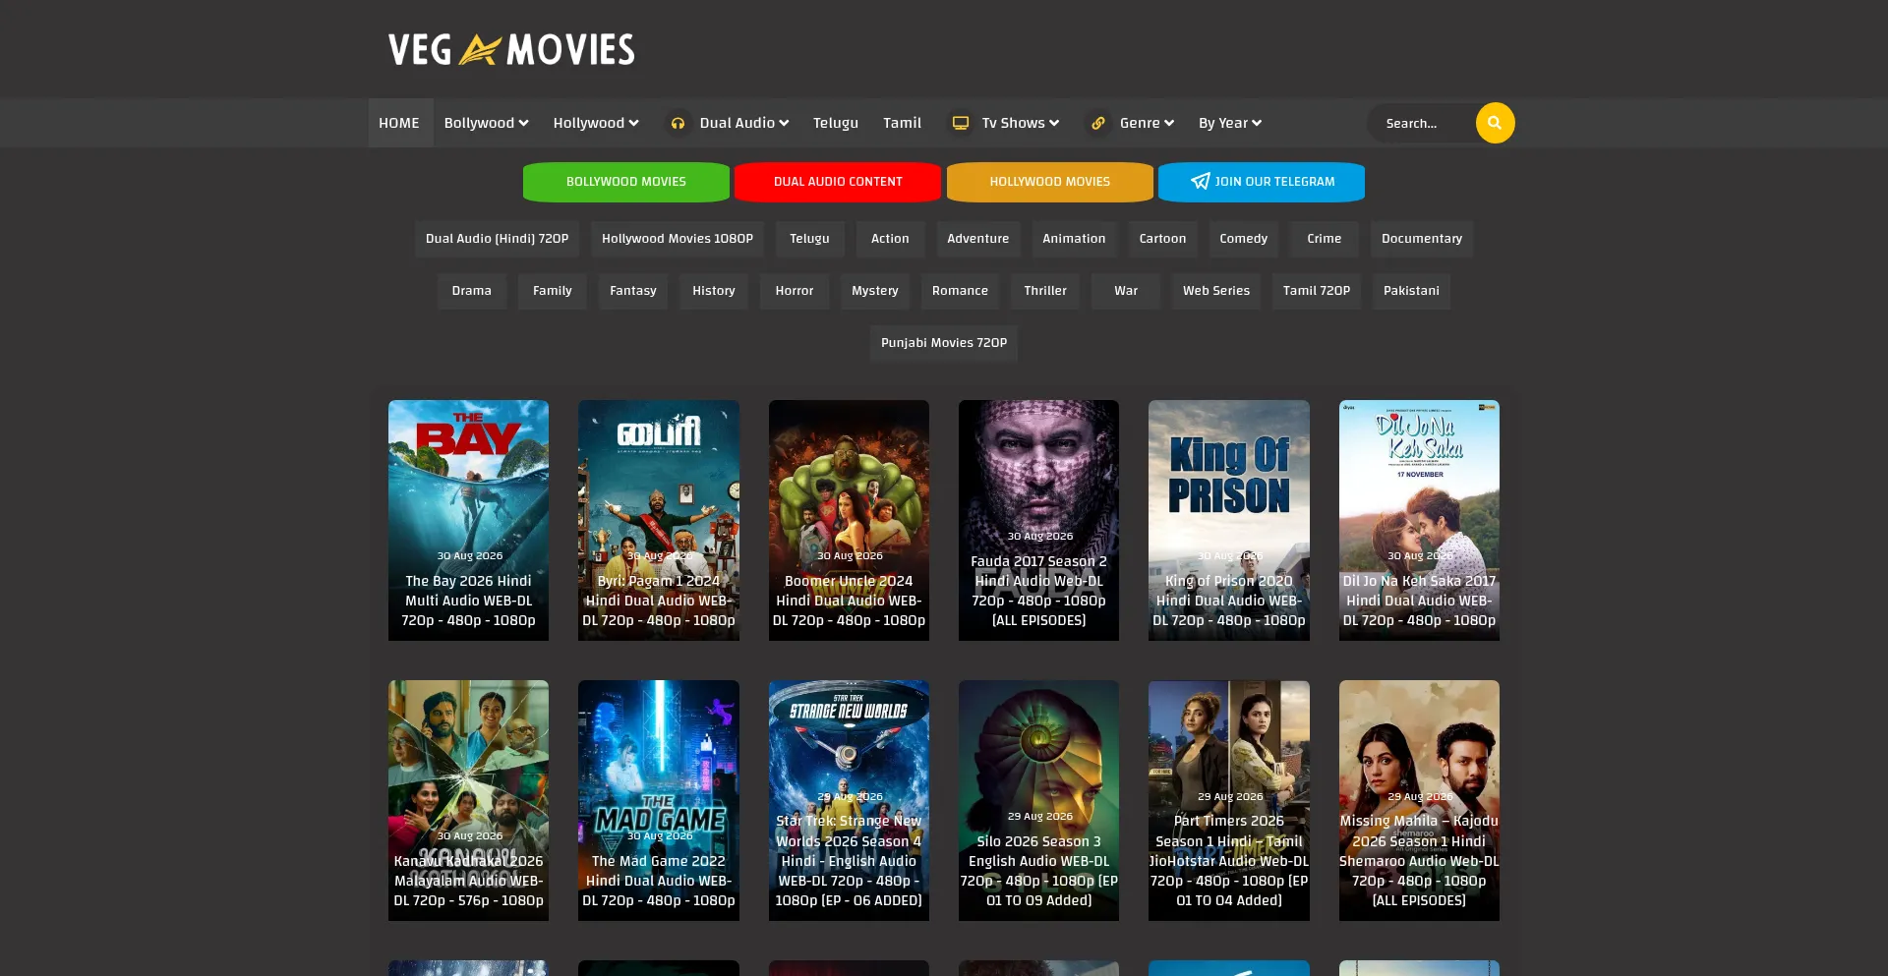The height and width of the screenshot is (976, 1888).
Task: Expand the Tv Shows dropdown menu
Action: pos(1020,123)
